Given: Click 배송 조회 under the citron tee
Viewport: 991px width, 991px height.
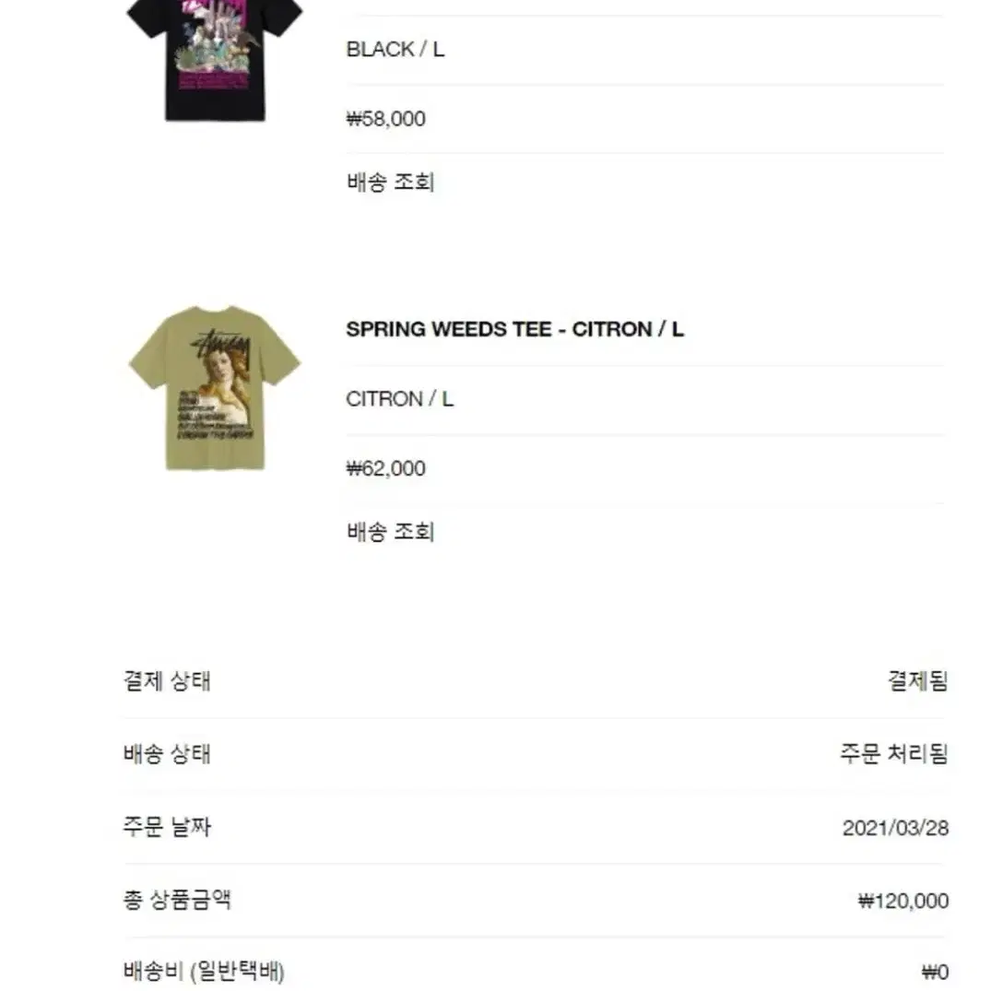Looking at the screenshot, I should [x=390, y=532].
